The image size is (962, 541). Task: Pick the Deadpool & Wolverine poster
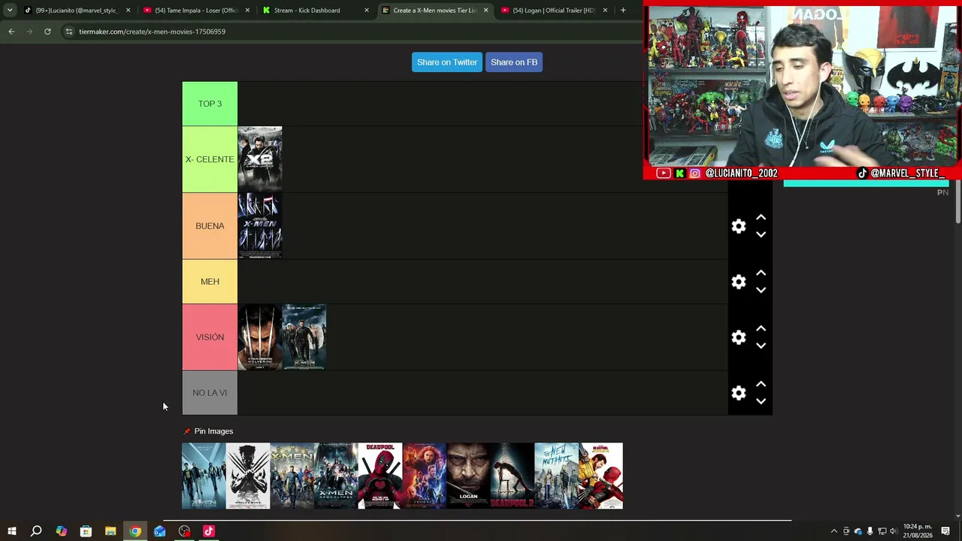[x=600, y=476]
